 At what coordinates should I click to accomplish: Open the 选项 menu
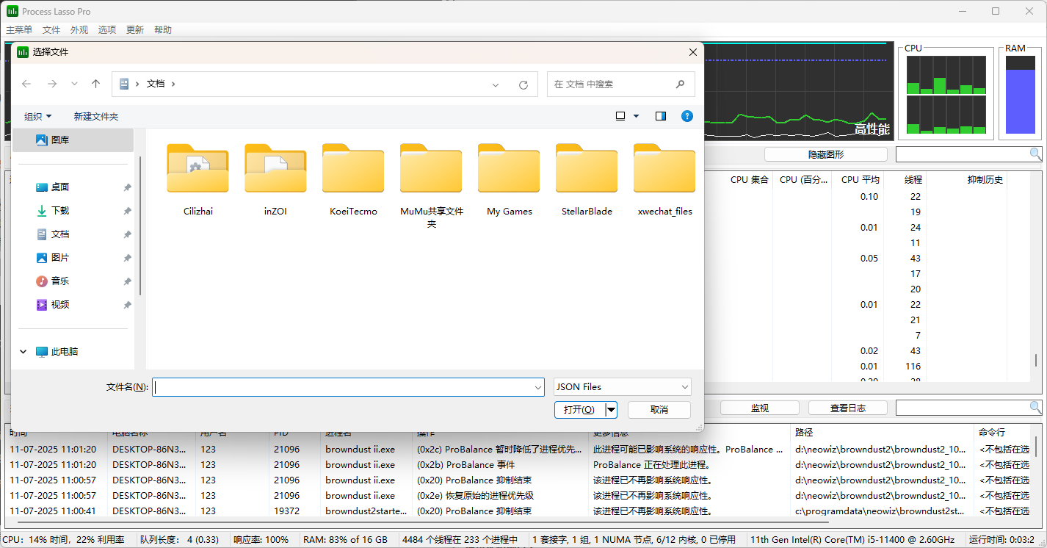pyautogui.click(x=107, y=30)
